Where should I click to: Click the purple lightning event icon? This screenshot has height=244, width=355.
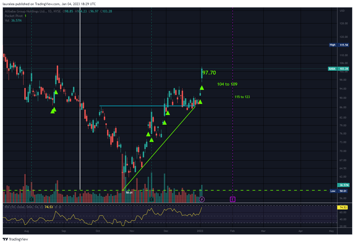point(202,199)
